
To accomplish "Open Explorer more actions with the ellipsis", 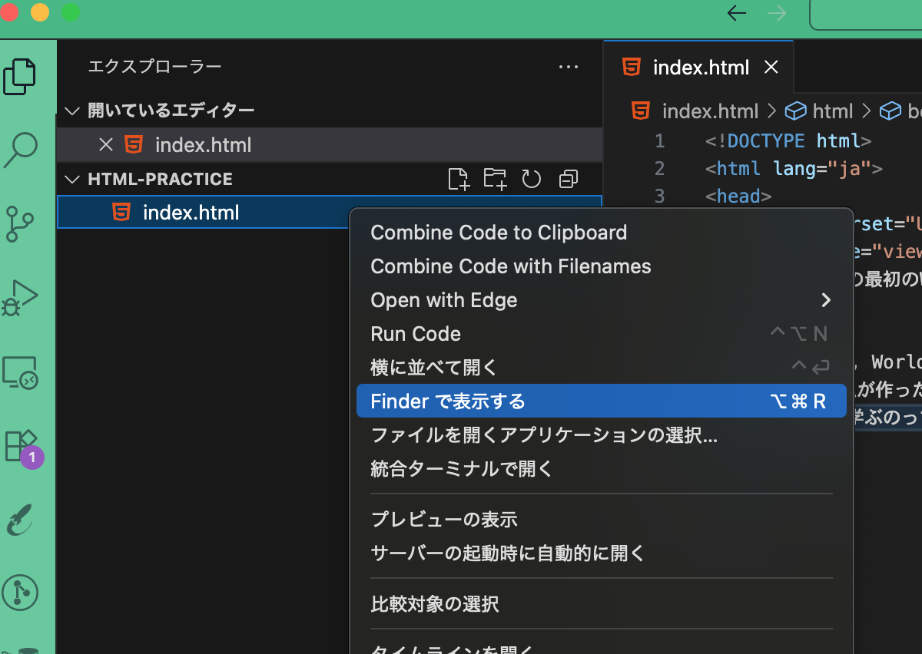I will tap(569, 68).
